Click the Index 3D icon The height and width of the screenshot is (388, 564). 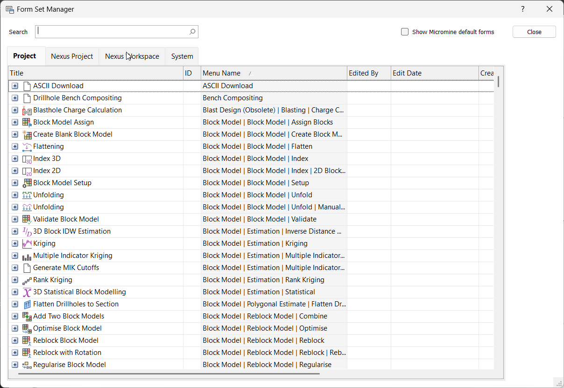click(x=27, y=159)
